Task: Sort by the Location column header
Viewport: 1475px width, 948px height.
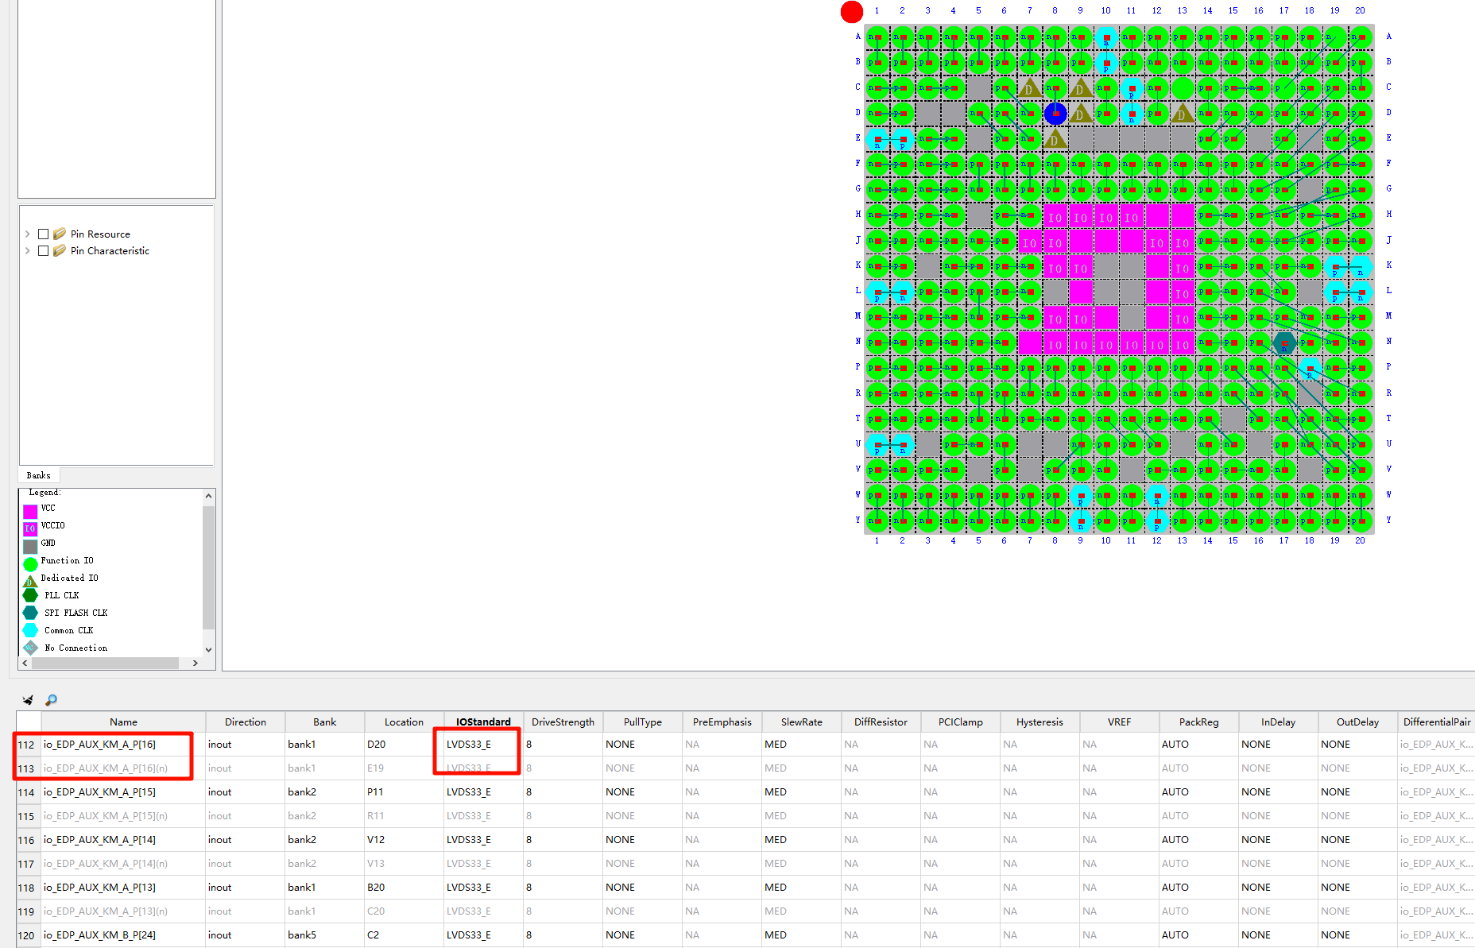Action: click(404, 722)
